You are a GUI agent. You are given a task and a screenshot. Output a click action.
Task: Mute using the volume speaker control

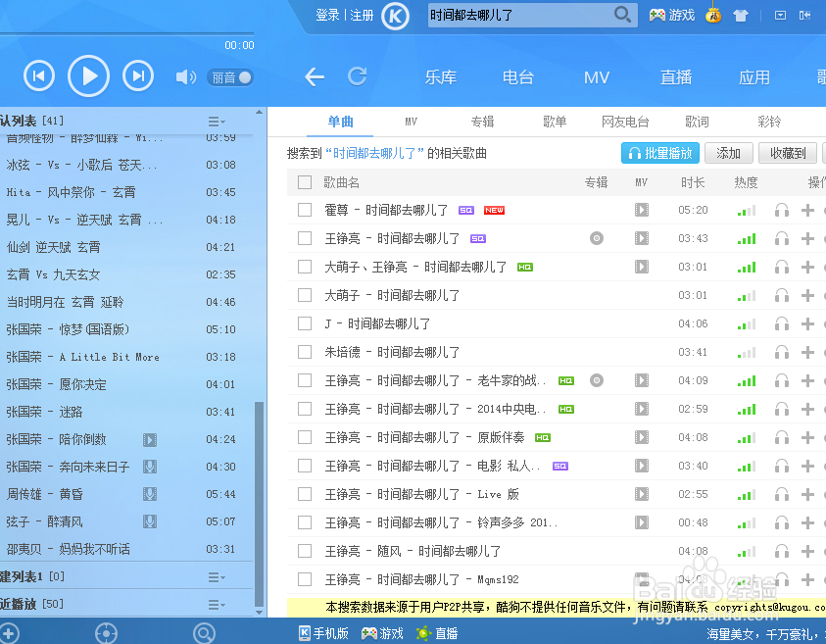pyautogui.click(x=185, y=76)
